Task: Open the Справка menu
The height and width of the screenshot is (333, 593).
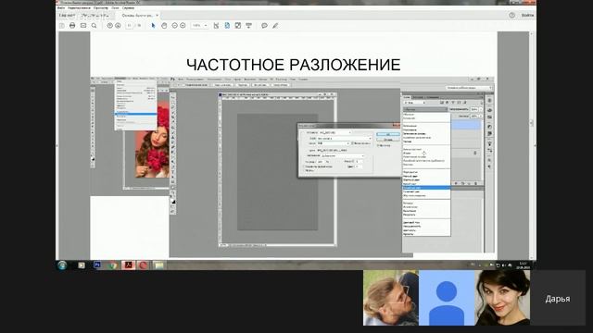Action: 129,7
